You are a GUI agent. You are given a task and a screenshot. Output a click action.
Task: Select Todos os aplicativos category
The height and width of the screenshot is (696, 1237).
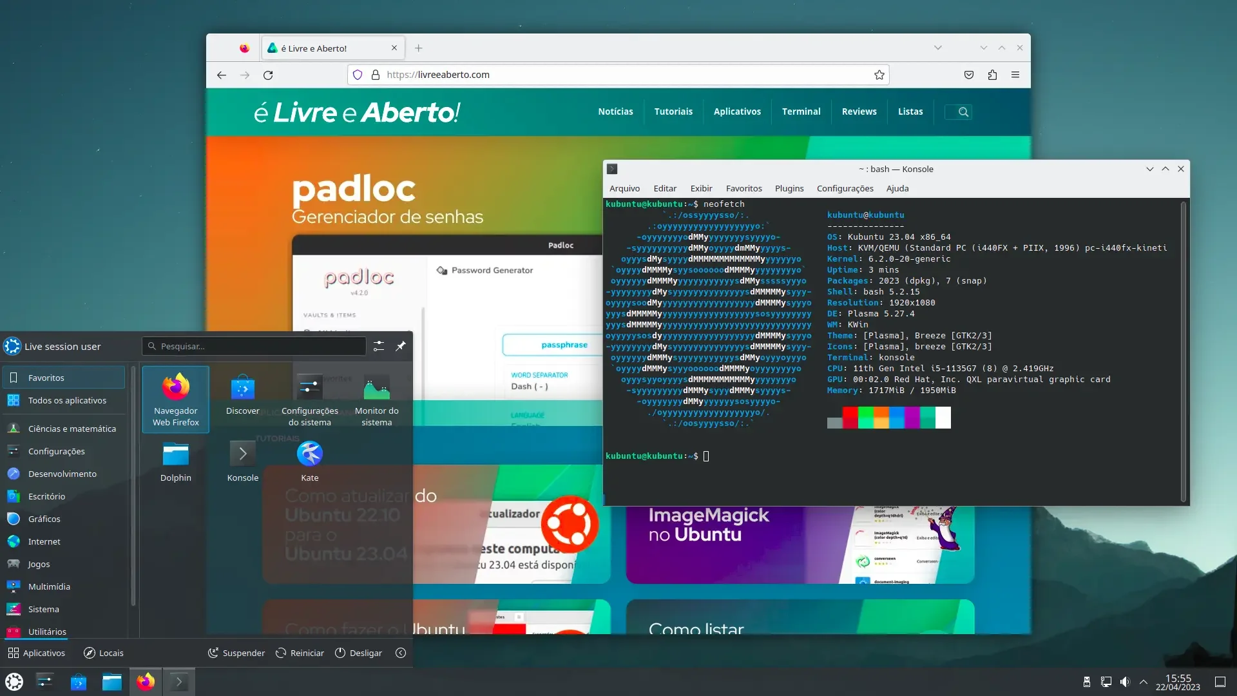pos(64,400)
